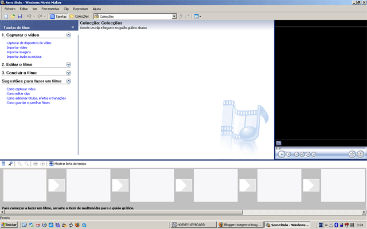Open the Como capturar vídeo help link
367x229 pixels.
[x=21, y=89]
